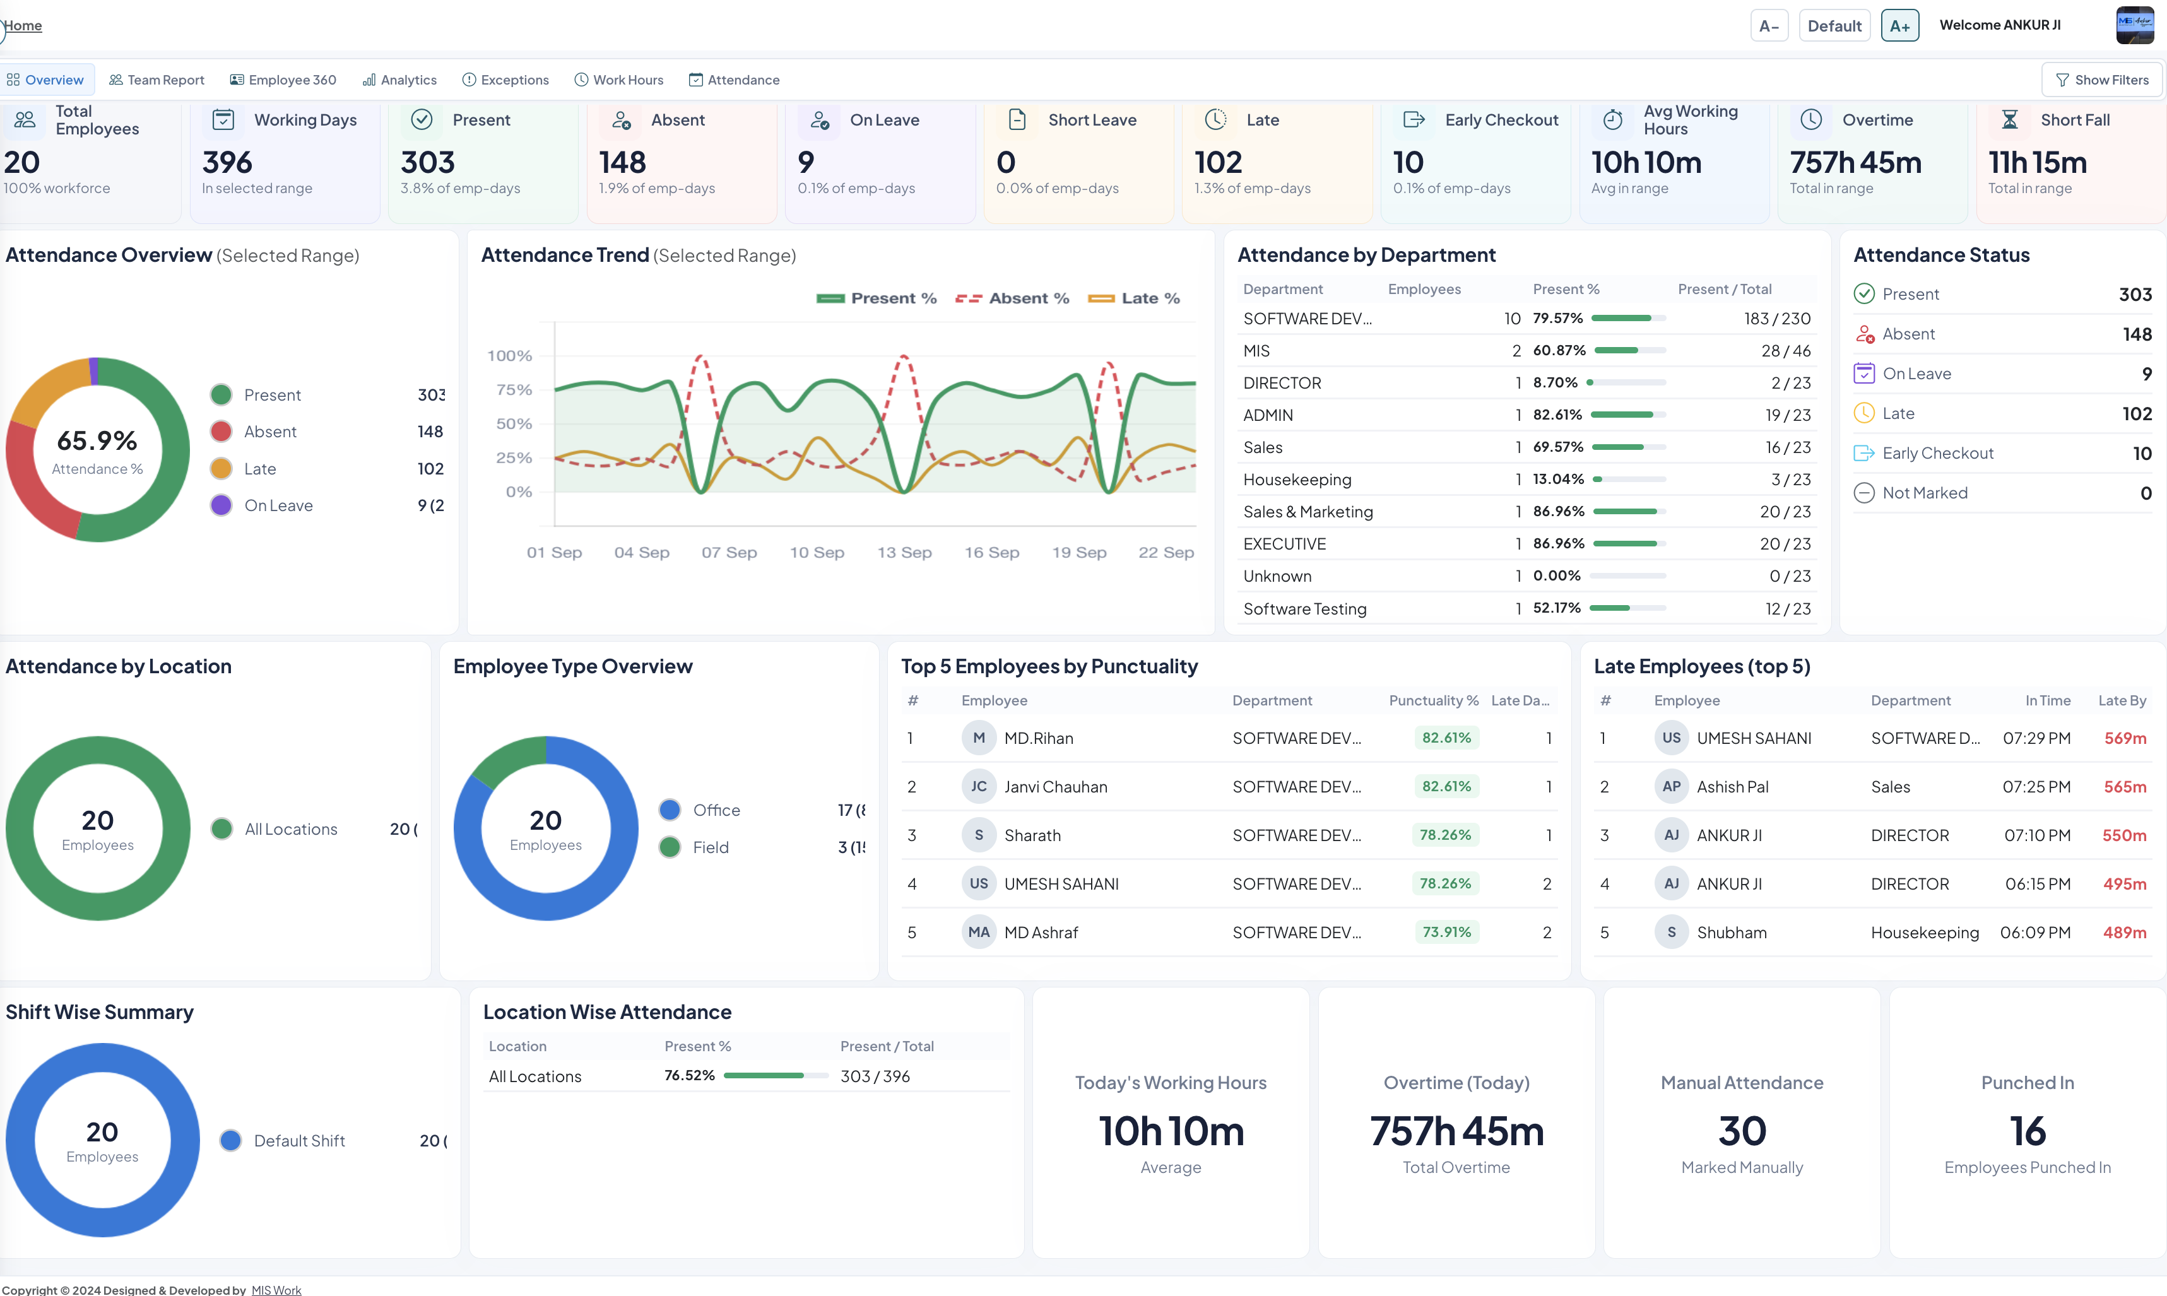
Task: Switch to Work Hours tab
Action: (618, 80)
